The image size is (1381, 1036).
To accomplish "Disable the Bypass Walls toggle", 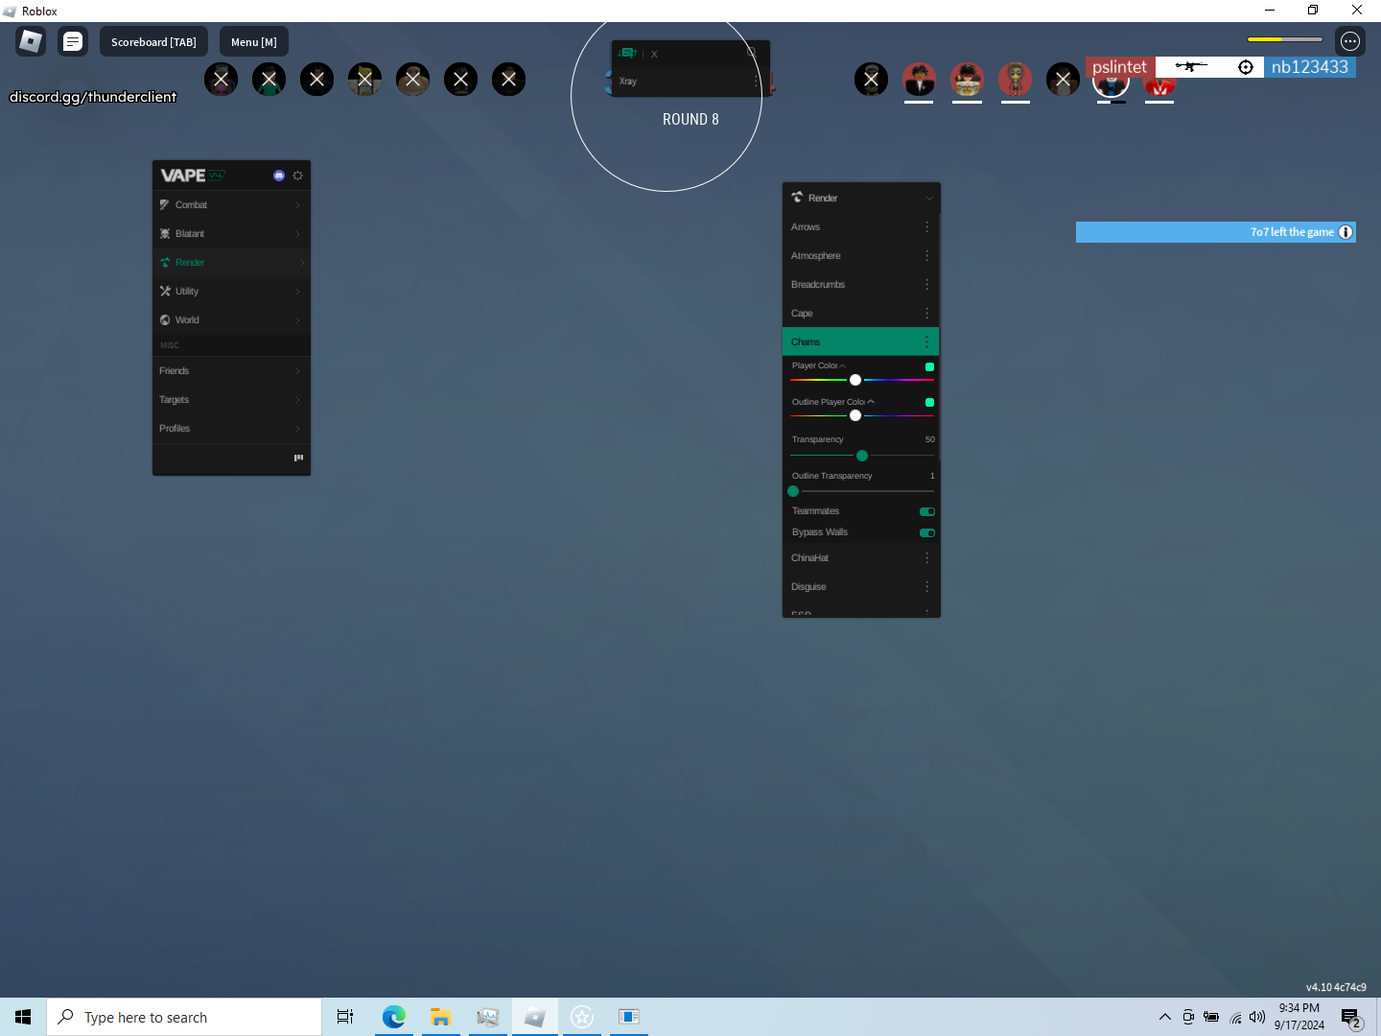I will tap(927, 532).
